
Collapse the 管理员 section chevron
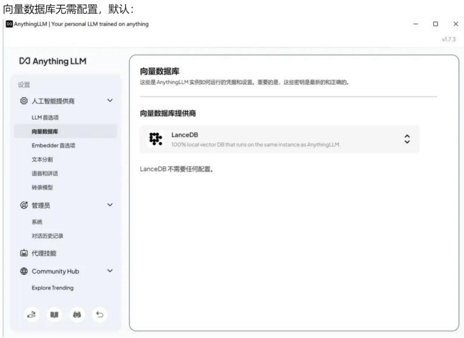point(110,205)
